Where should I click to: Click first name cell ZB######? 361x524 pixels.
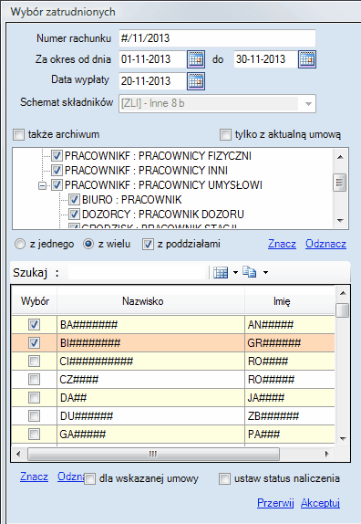pyautogui.click(x=290, y=416)
